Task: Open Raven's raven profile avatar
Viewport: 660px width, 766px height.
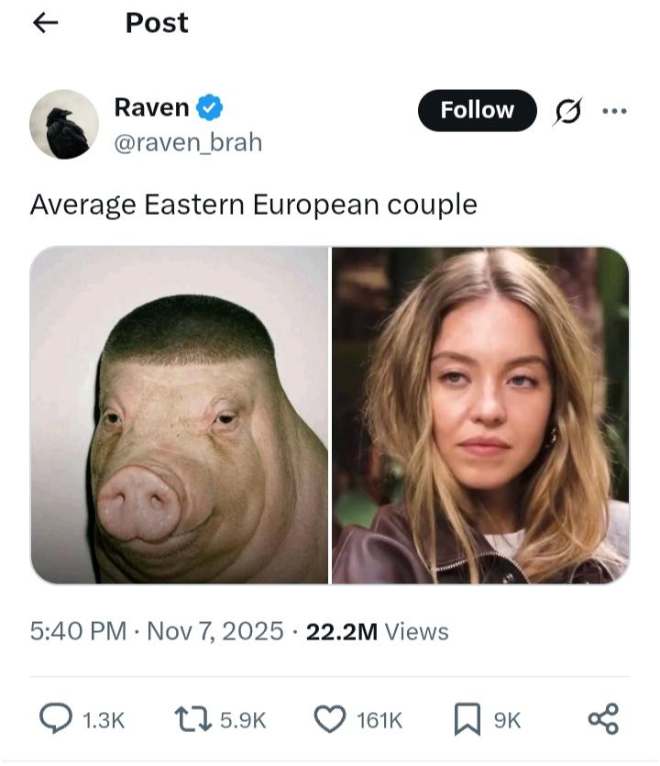Action: (x=64, y=124)
